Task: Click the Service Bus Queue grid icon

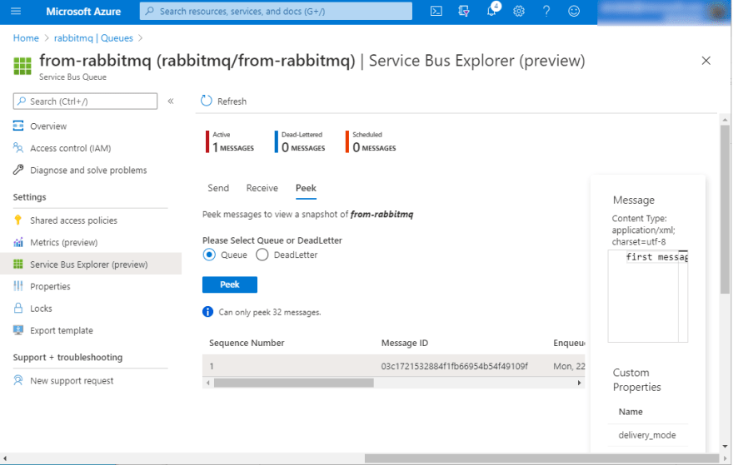Action: pyautogui.click(x=22, y=66)
